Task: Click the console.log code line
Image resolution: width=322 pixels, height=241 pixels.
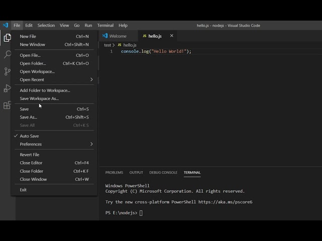Action: (156, 51)
